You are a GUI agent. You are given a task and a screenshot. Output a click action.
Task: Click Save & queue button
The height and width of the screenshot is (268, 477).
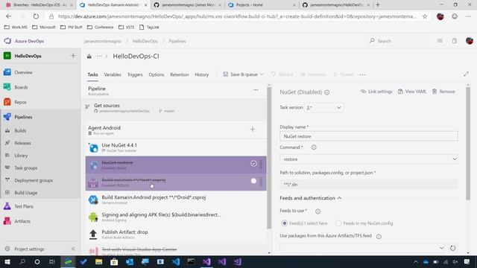[x=240, y=74]
